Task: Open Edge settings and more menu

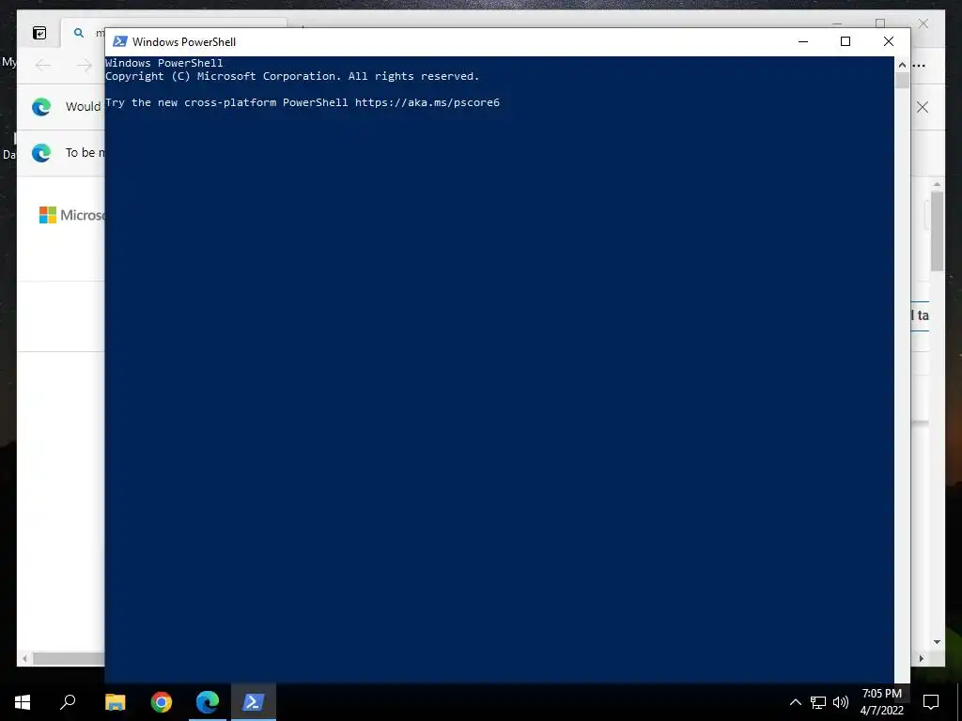Action: 919,65
